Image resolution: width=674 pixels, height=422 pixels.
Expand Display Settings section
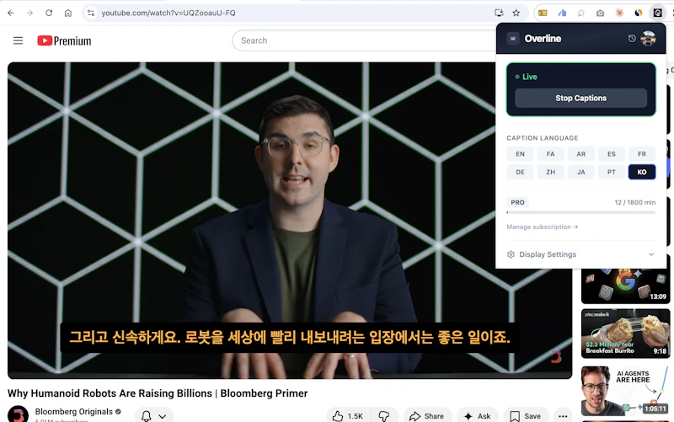580,254
